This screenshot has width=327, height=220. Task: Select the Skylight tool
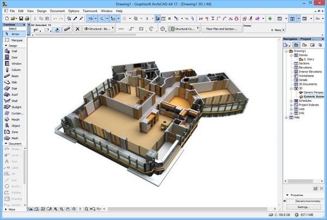pos(14,107)
